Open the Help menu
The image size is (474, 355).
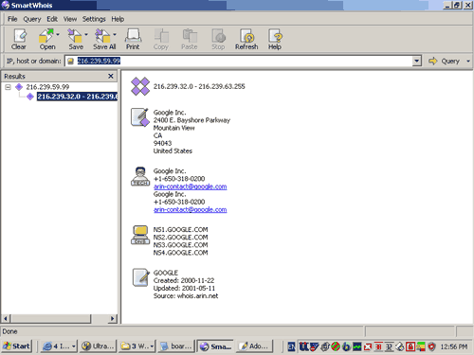118,19
